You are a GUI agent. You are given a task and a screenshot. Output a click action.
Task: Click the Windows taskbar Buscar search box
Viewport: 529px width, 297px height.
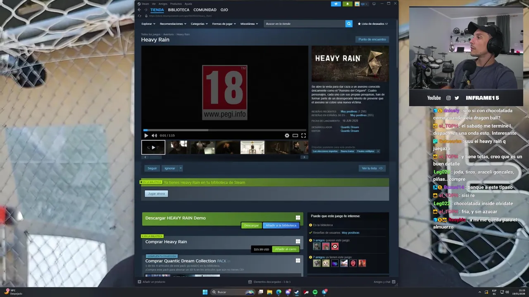233,292
